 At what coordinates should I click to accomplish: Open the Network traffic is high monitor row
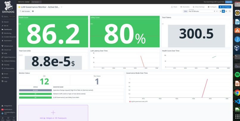[x=71, y=94]
